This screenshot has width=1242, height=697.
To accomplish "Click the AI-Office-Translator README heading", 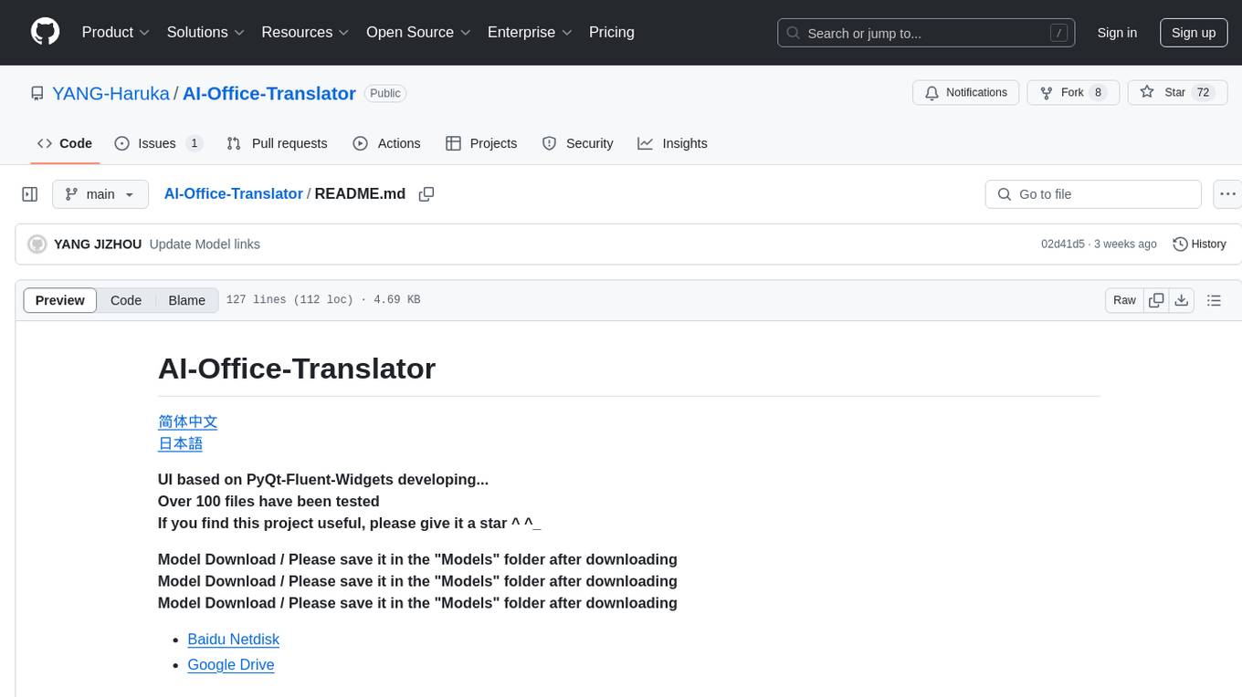I will [x=297, y=369].
